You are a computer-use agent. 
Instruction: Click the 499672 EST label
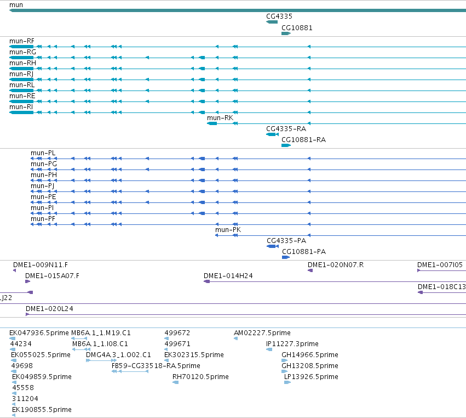point(177,333)
